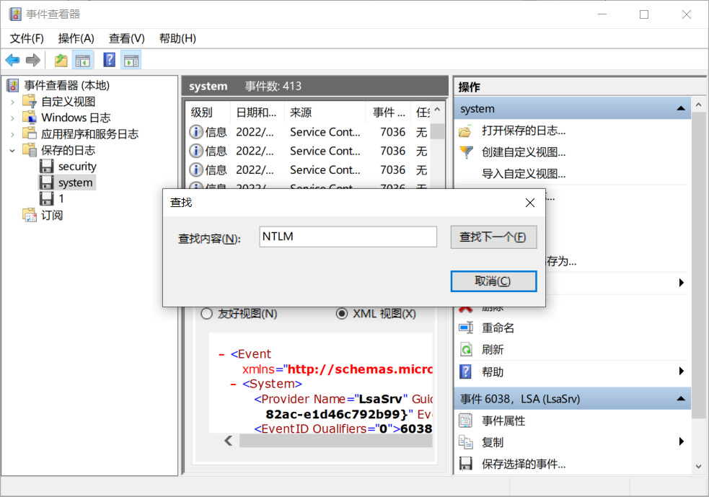Click the up-one-level folder toolbar icon
Screen dimensions: 709x497
pyautogui.click(x=61, y=60)
